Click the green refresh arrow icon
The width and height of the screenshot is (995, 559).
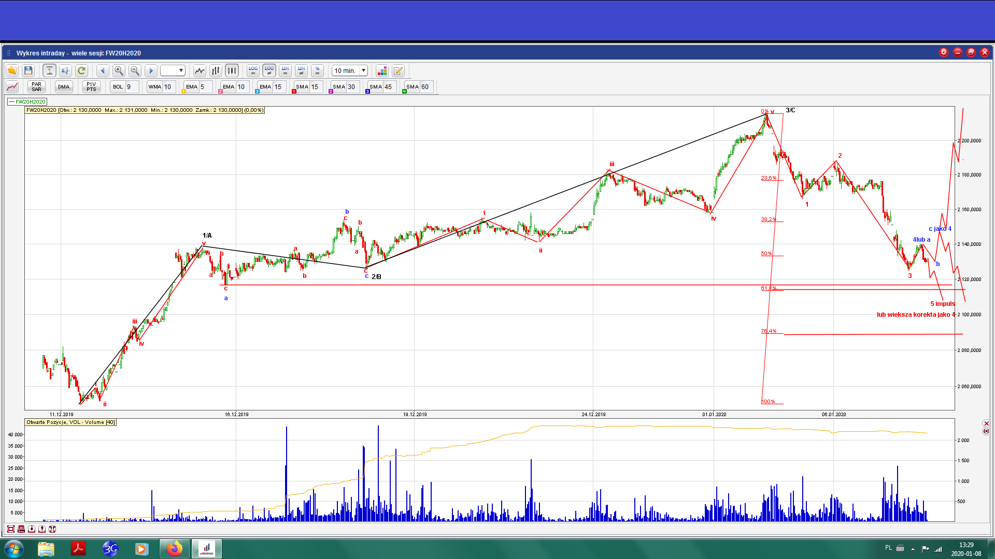(x=81, y=70)
